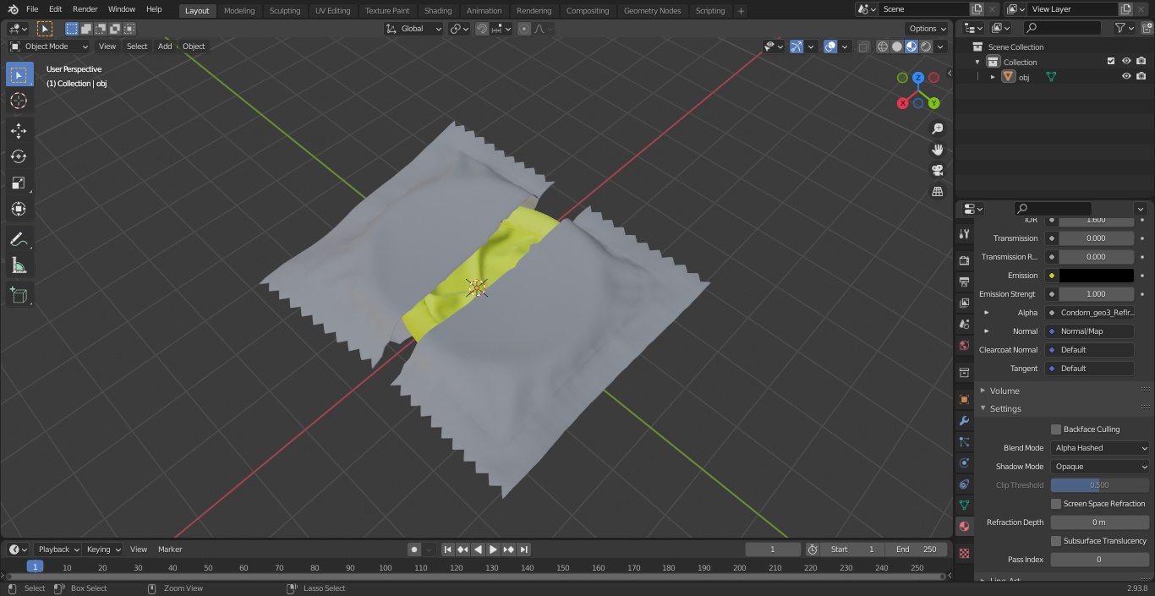Select the Annotate tool
Screen dimensions: 1155x596
pos(19,239)
